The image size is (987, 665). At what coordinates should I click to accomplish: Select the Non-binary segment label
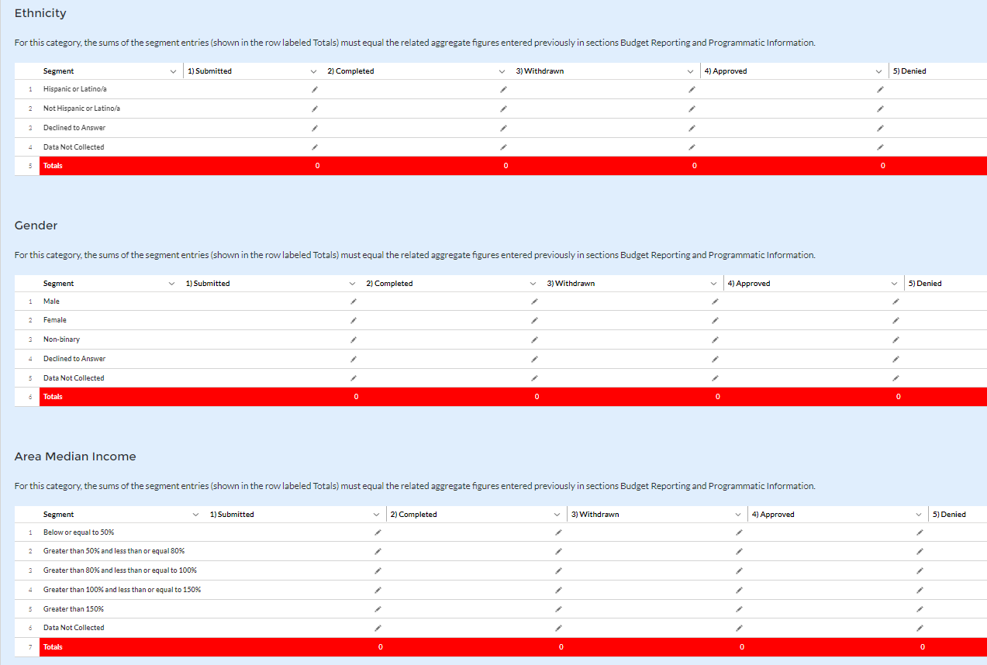pos(61,339)
